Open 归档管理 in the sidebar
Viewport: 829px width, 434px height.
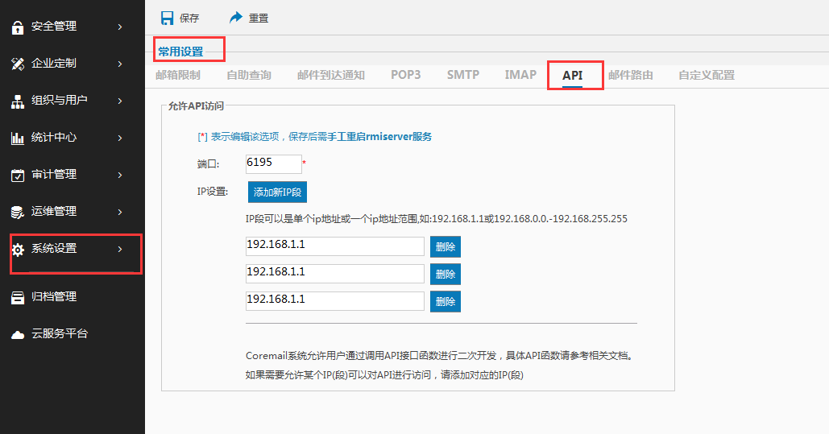pos(54,296)
